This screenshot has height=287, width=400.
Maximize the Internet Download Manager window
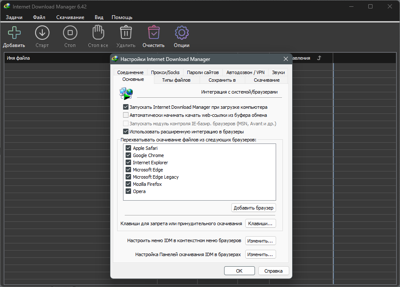370,6
